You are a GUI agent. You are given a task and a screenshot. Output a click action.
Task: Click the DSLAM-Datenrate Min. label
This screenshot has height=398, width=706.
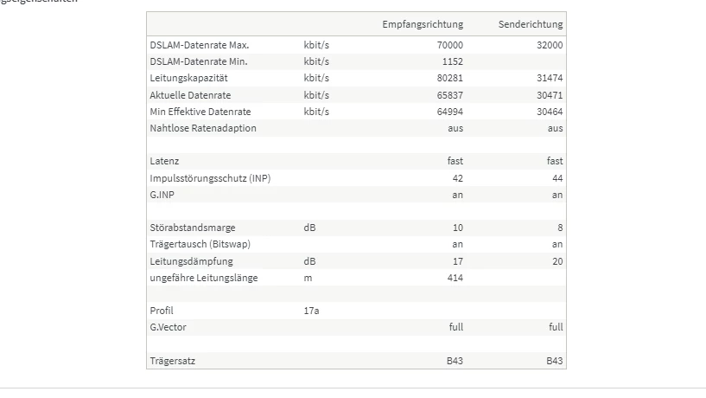198,61
